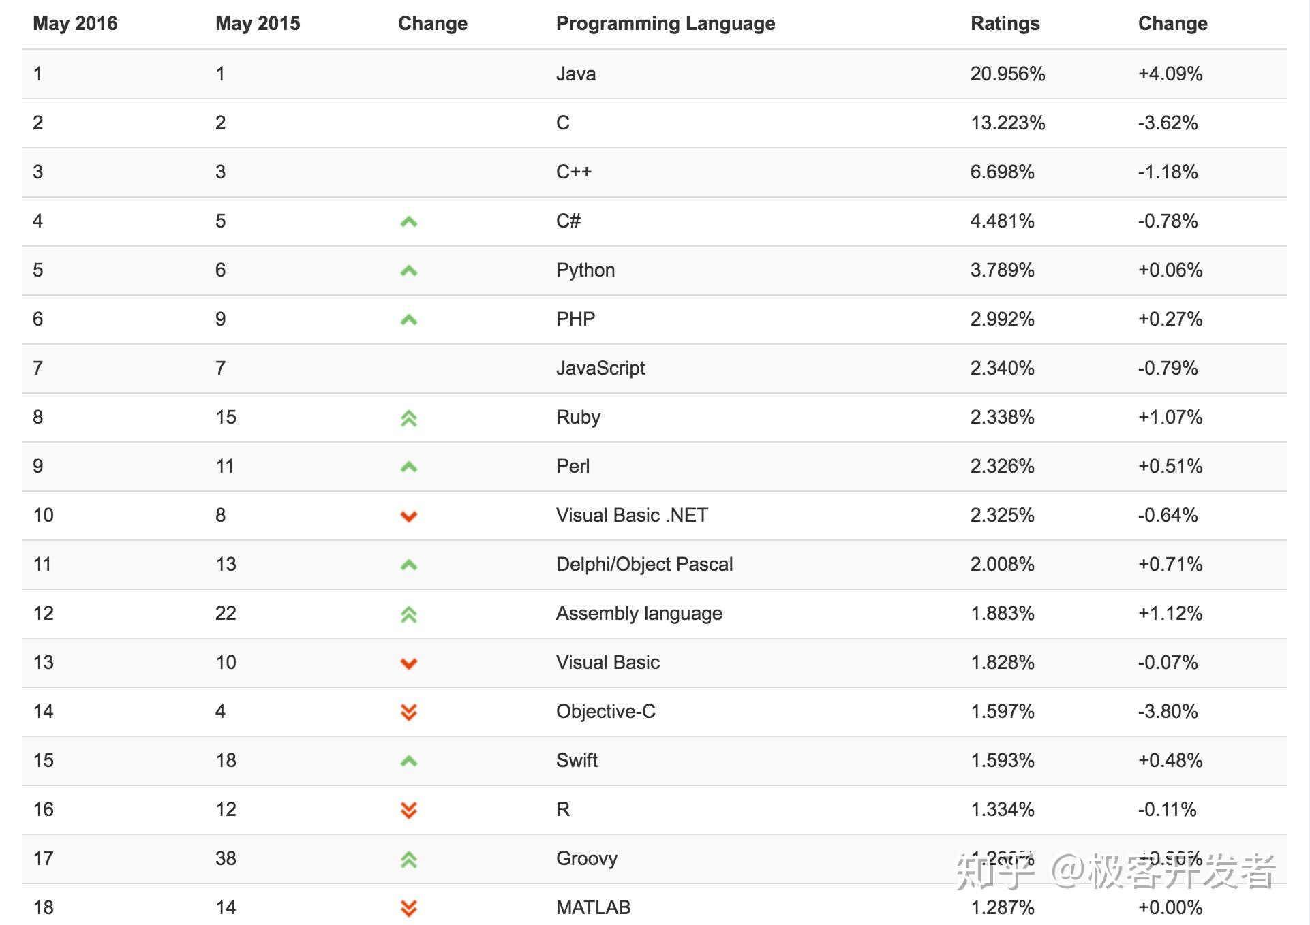Viewport: 1310px width, 925px height.
Task: Click the JavaScript language name
Action: [x=600, y=368]
